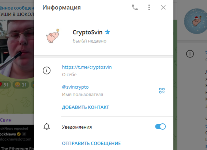
Task: Click the Свин sender name
Action: point(6,120)
